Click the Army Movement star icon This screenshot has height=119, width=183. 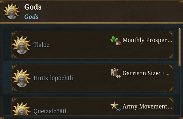114,105
